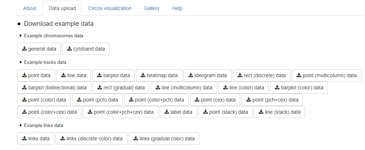Switch to Circos visualization tab
Image resolution: width=365 pixels, height=150 pixels.
(110, 8)
